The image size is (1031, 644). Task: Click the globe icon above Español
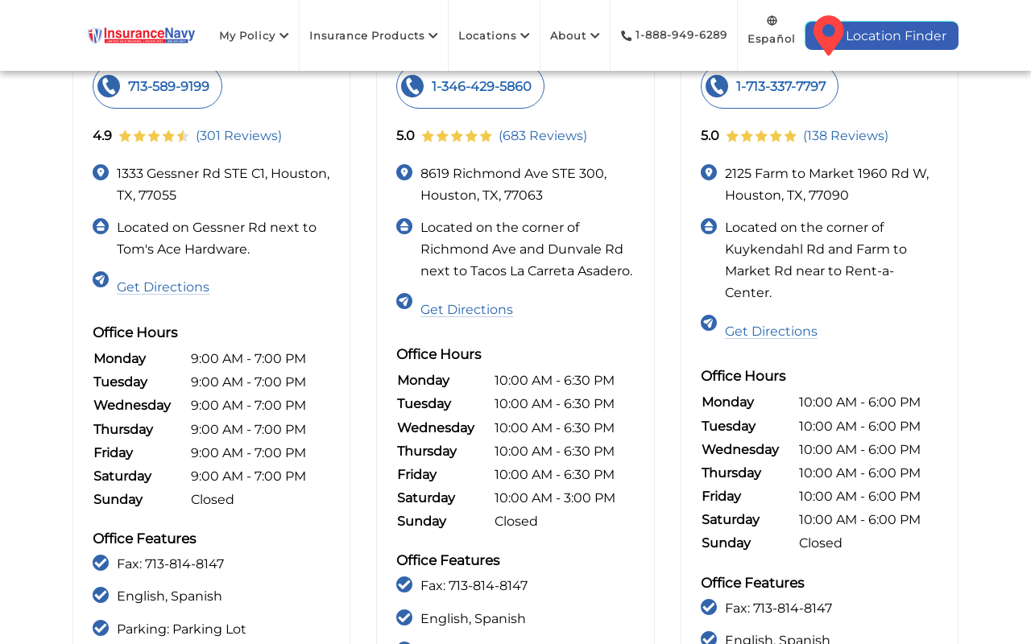[x=772, y=21]
